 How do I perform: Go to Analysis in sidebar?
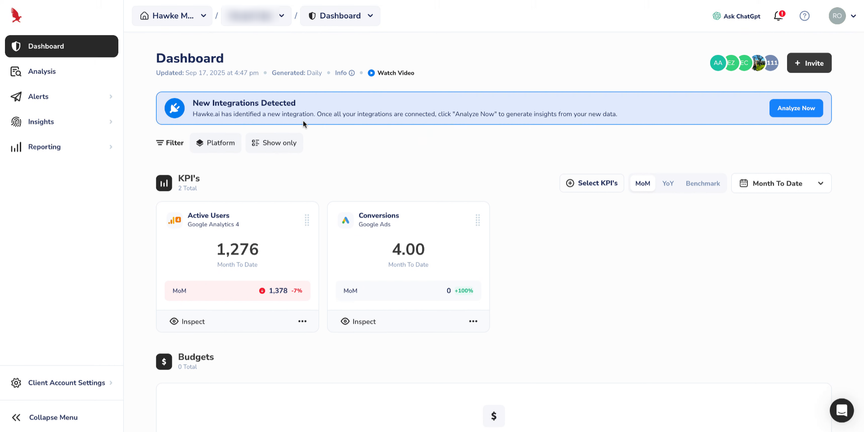[x=42, y=71]
